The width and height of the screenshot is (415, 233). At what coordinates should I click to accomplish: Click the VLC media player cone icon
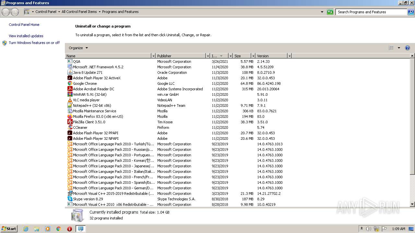[x=70, y=100]
